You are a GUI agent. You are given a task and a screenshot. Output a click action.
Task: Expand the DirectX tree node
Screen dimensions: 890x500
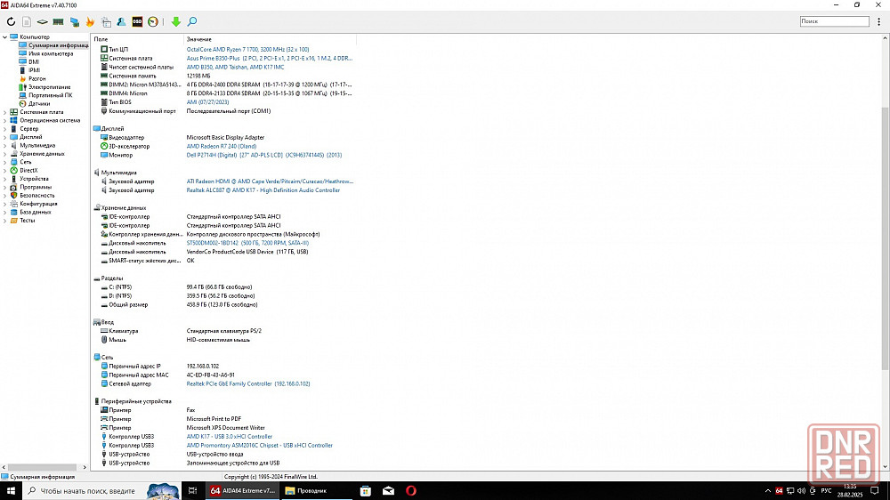click(4, 170)
